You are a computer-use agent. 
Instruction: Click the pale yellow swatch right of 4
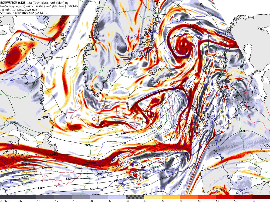click(153, 197)
